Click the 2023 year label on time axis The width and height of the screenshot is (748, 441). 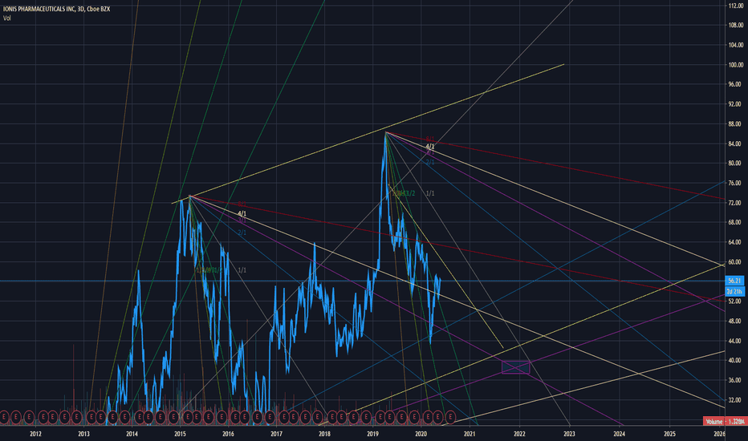569,434
